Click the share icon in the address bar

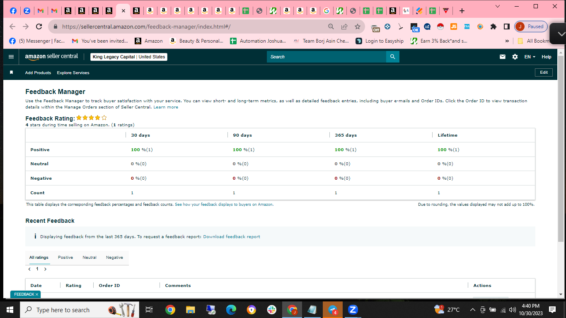tap(344, 26)
